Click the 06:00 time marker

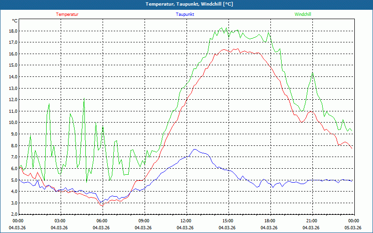pyautogui.click(x=102, y=221)
